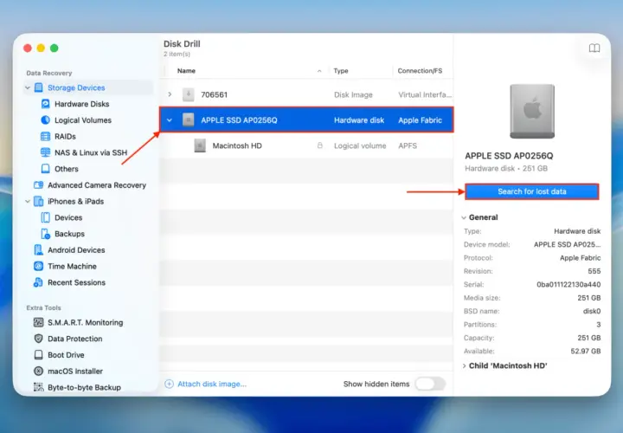Click the Android Devices icon

pos(39,250)
